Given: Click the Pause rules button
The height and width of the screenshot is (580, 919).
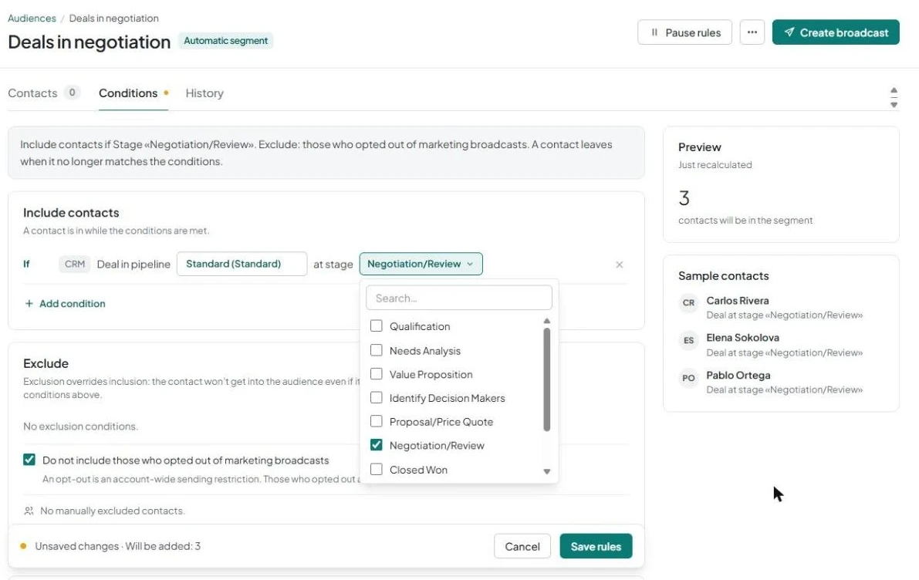Looking at the screenshot, I should click(684, 32).
